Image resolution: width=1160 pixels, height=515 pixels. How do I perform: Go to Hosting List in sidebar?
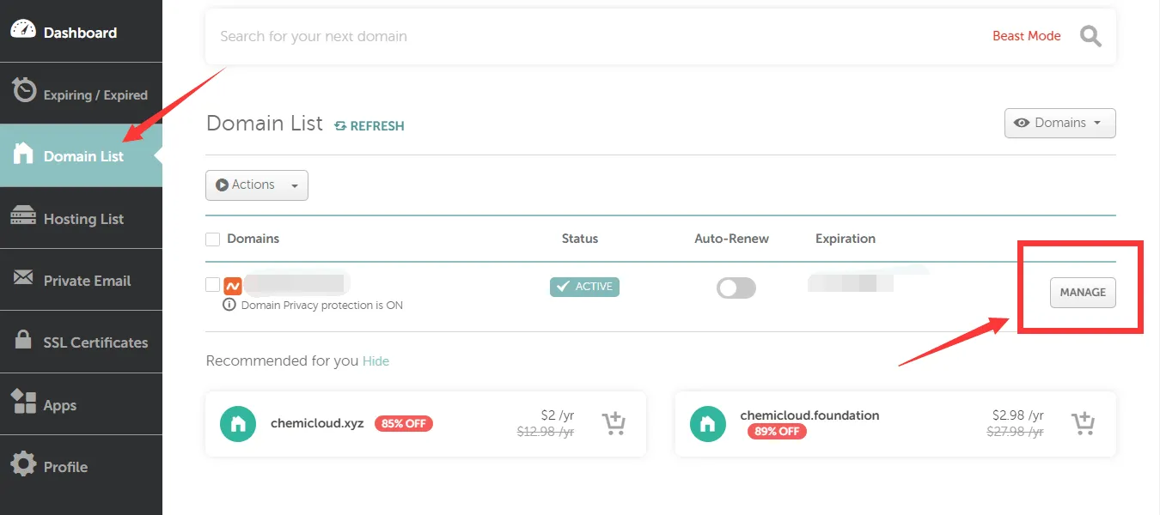pos(83,219)
